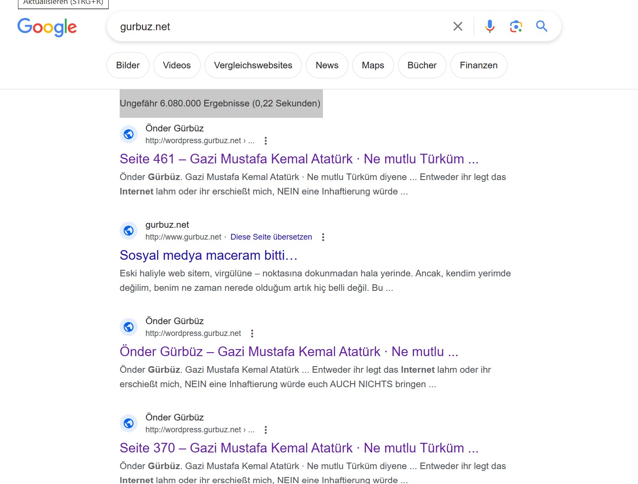Open three-dot menu for Seite 461 result
The height and width of the screenshot is (484, 638).
tap(266, 141)
